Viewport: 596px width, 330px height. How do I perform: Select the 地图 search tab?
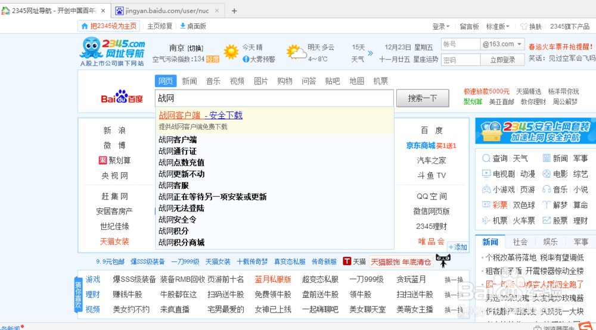[x=356, y=81]
